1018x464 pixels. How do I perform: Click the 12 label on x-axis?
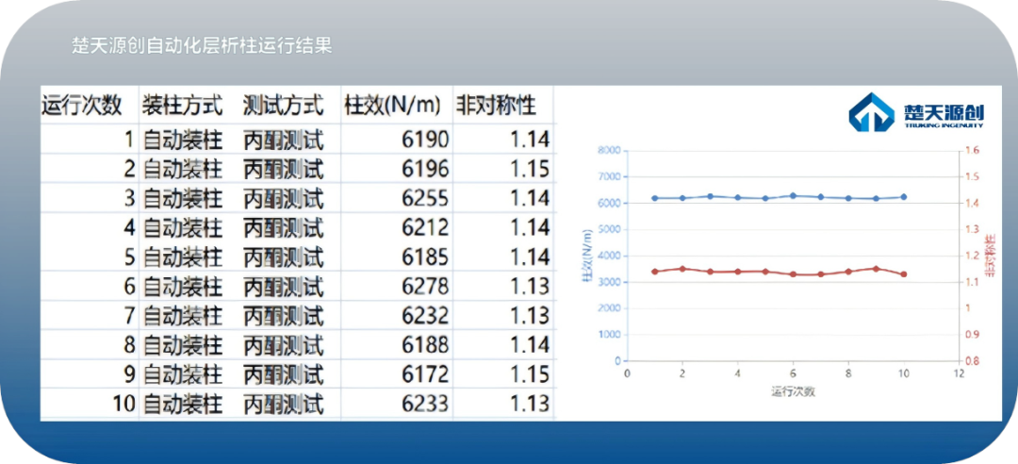(959, 373)
